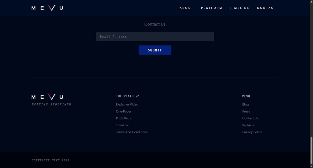Image resolution: width=313 pixels, height=168 pixels.
Task: View the Pitch Deck link
Action: point(123,118)
